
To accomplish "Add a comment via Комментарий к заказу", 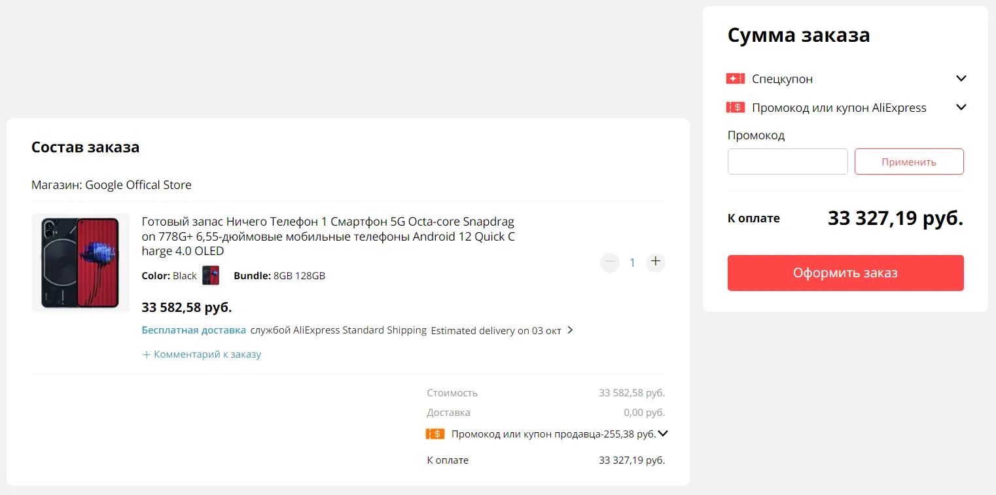I will 202,354.
